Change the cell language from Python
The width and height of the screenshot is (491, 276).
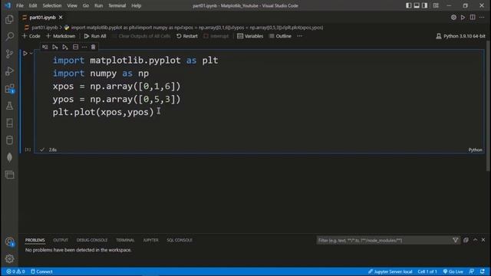pyautogui.click(x=475, y=150)
